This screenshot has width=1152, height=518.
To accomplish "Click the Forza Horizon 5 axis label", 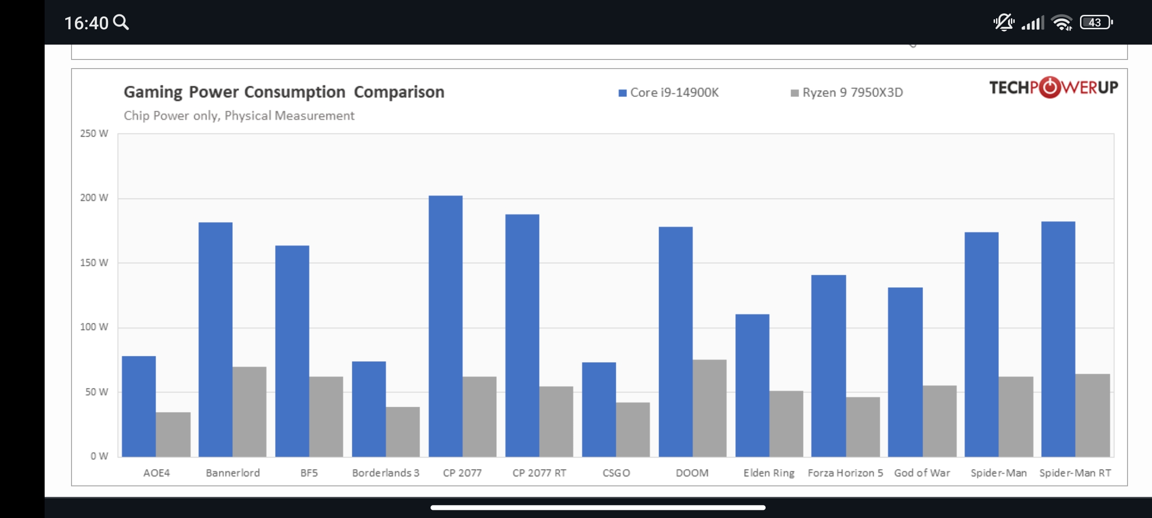I will click(845, 473).
